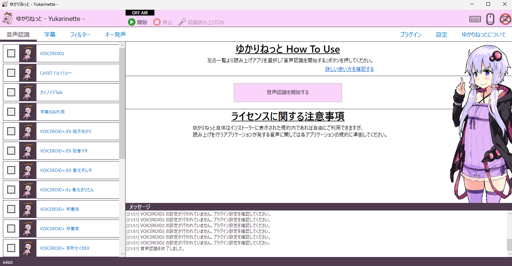Open the 詳しい使い方を確認する link
512x266 pixels.
coord(350,69)
